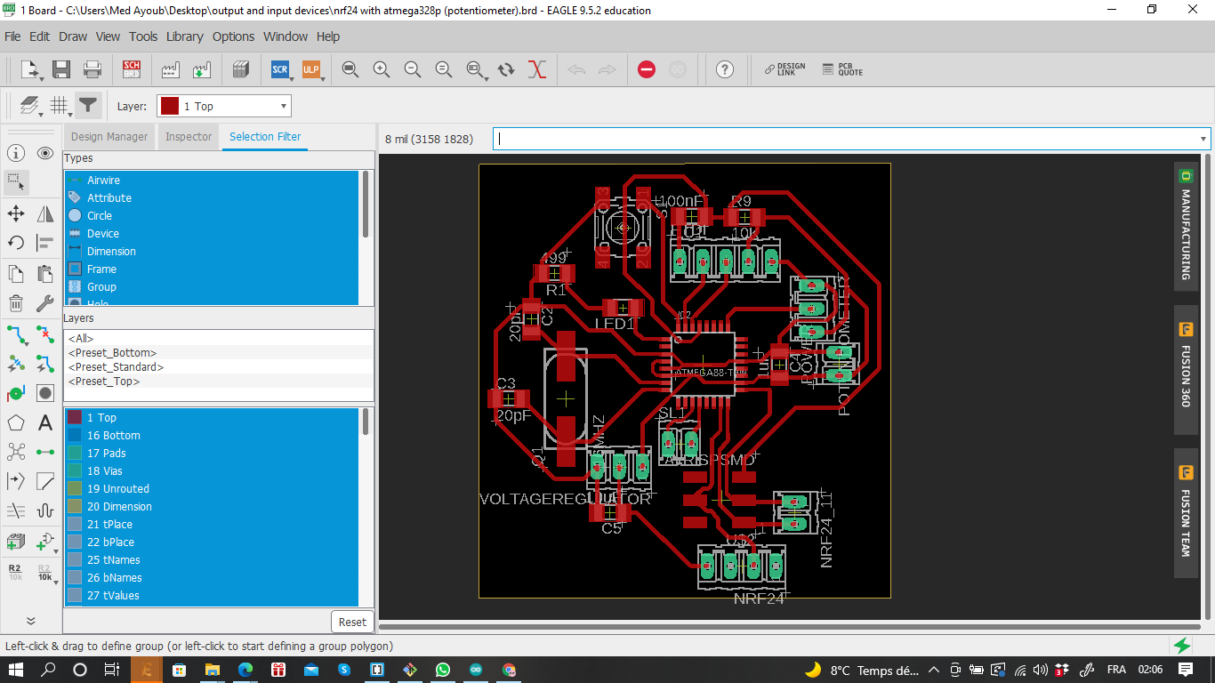Viewport: 1215px width, 683px height.
Task: Click the Show layers eye tool
Action: (45, 153)
